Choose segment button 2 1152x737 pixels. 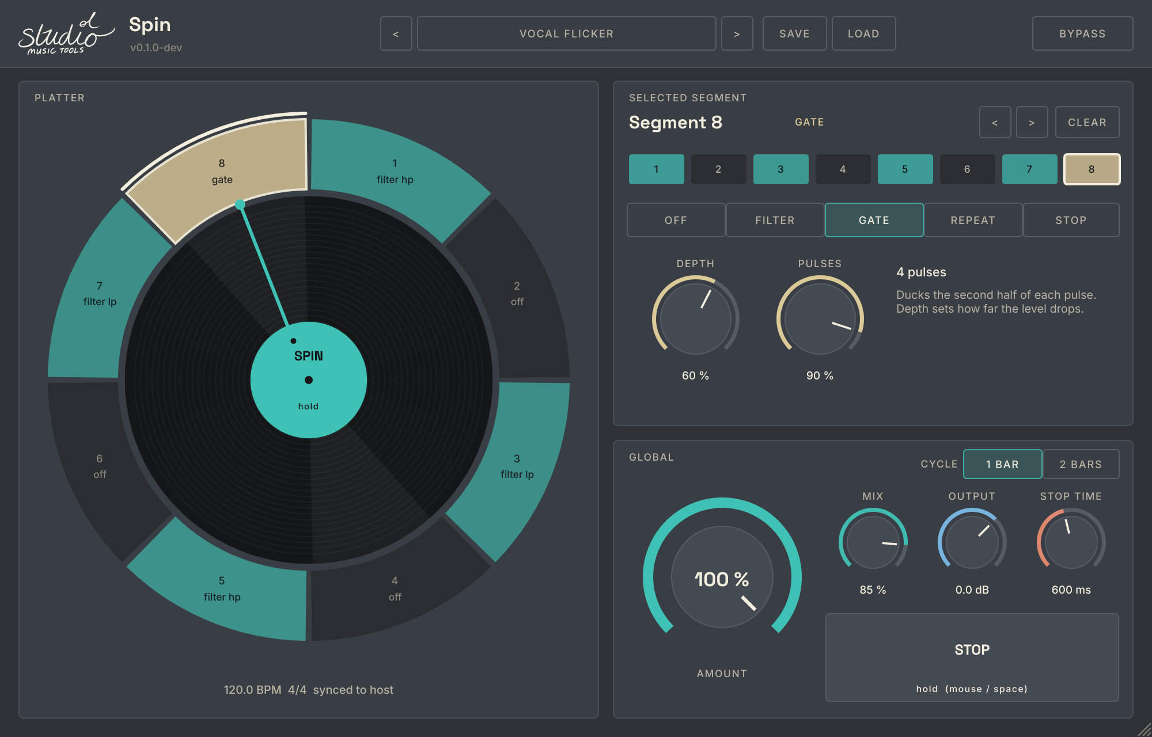pos(718,169)
